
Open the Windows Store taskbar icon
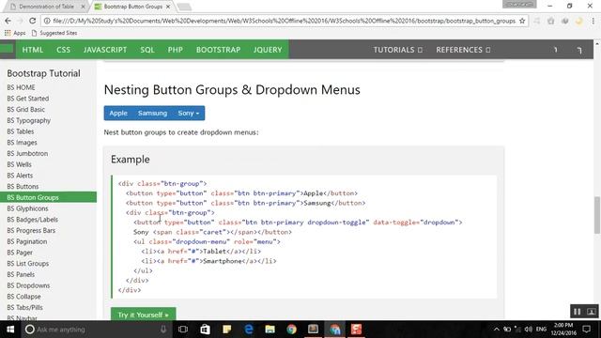pyautogui.click(x=205, y=330)
